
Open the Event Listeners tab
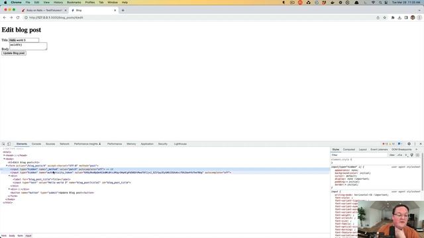pos(379,149)
